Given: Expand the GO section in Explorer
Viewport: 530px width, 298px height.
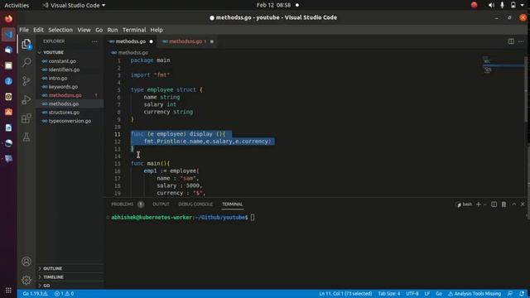Looking at the screenshot, I should pyautogui.click(x=46, y=286).
